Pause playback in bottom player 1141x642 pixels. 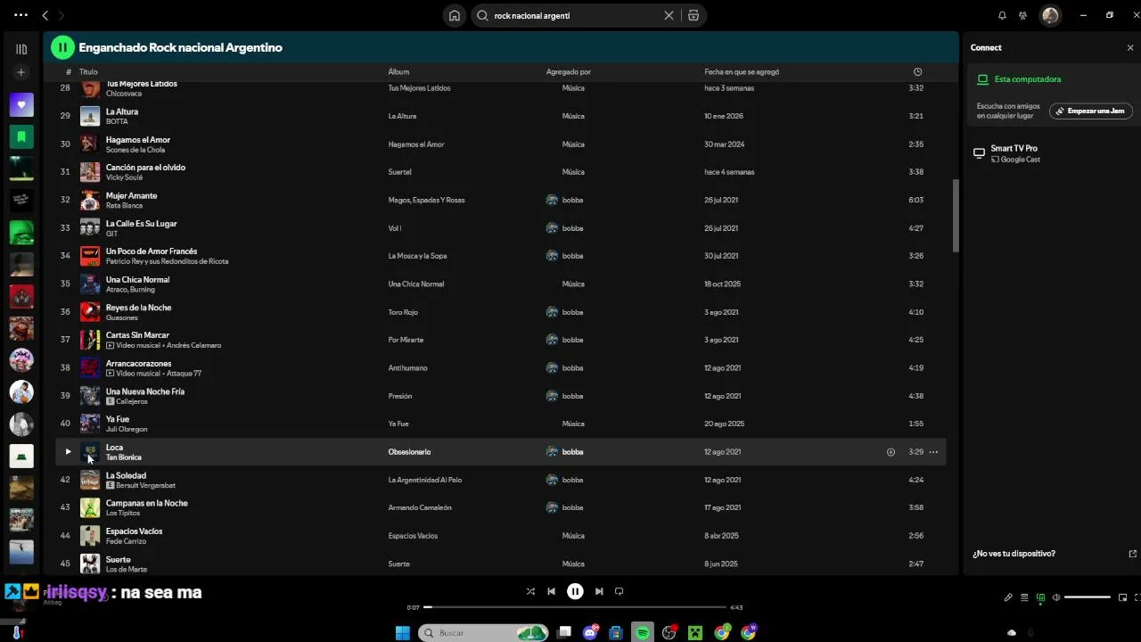click(x=575, y=591)
